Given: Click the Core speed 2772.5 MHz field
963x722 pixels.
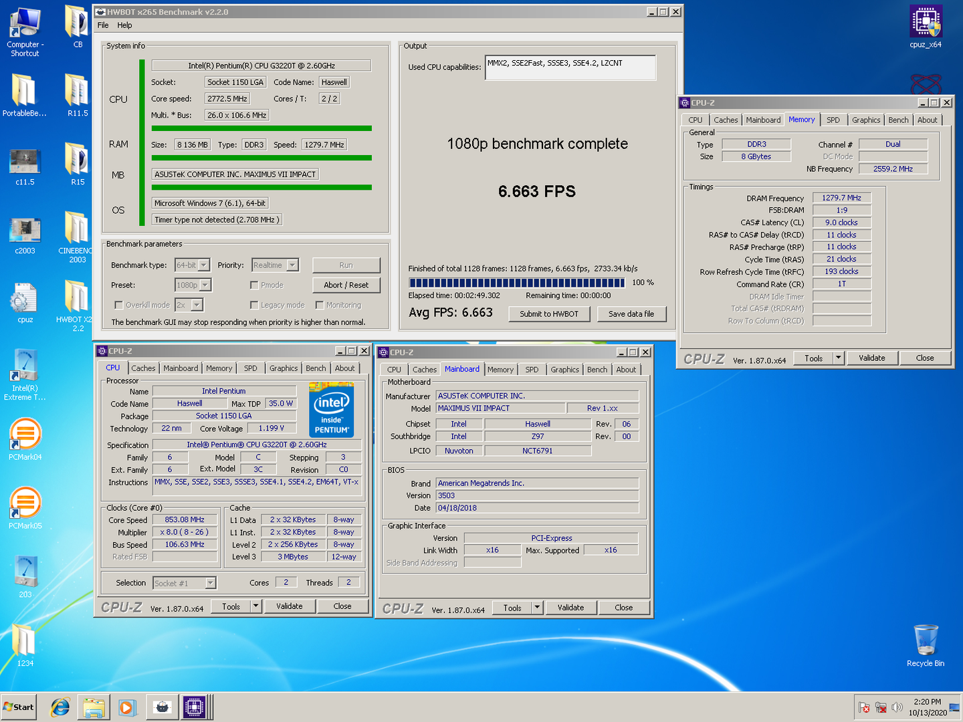Looking at the screenshot, I should tap(227, 98).
